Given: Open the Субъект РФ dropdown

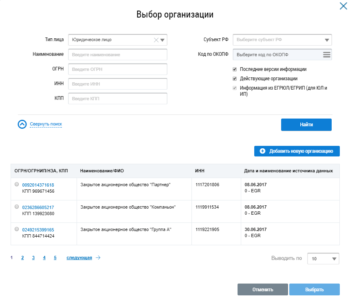Looking at the screenshot, I should coord(327,40).
